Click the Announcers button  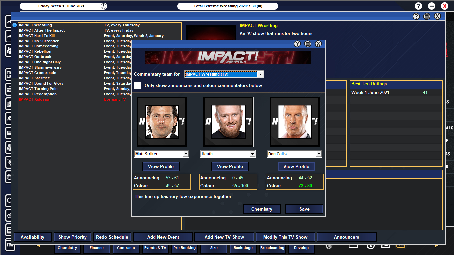[347, 237]
